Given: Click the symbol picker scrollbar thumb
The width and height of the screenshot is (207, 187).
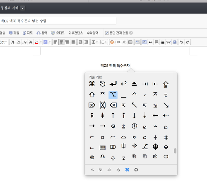Looking at the screenshot, I should pyautogui.click(x=175, y=151).
